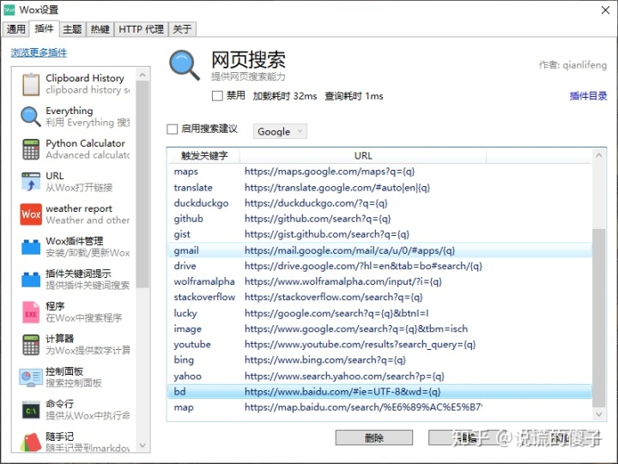Select 命令行 terminal icon
The width and height of the screenshot is (618, 464).
pyautogui.click(x=31, y=410)
